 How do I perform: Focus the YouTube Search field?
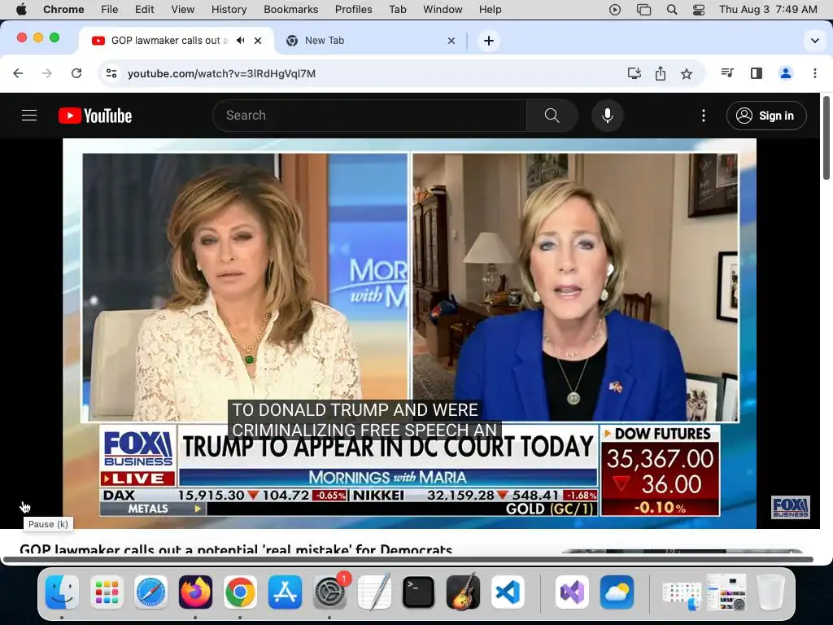pyautogui.click(x=370, y=116)
